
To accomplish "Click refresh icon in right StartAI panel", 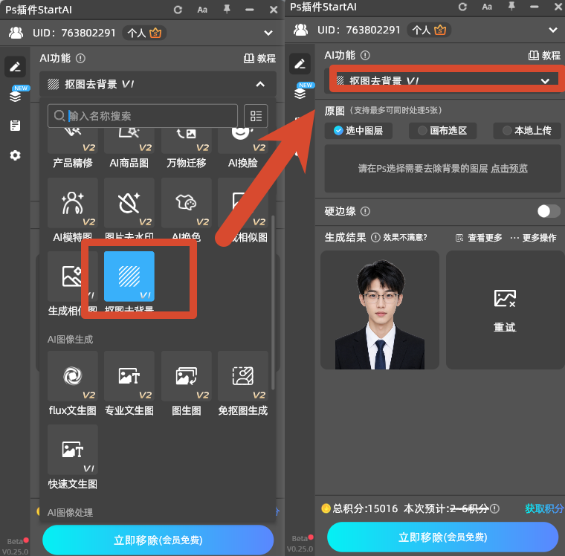I will 462,7.
